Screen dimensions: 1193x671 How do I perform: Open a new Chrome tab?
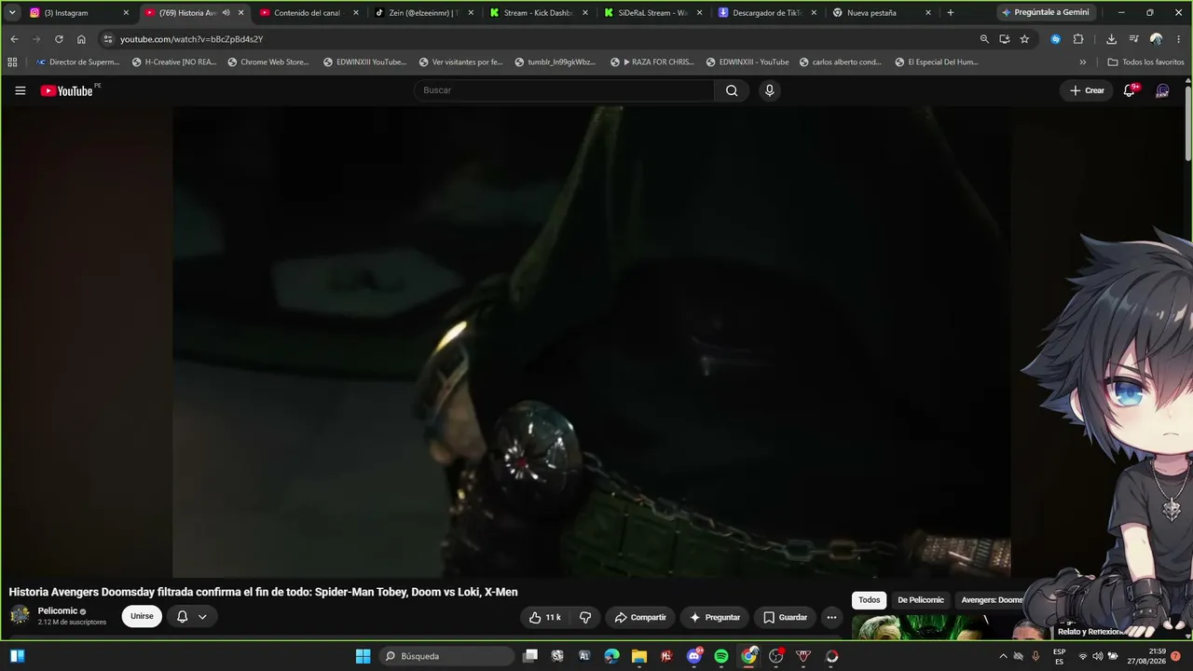[951, 13]
